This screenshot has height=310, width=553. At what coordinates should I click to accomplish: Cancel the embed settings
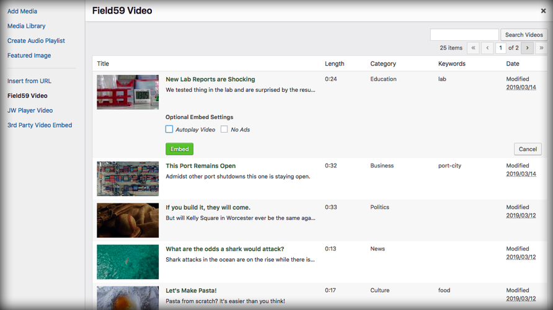click(528, 149)
